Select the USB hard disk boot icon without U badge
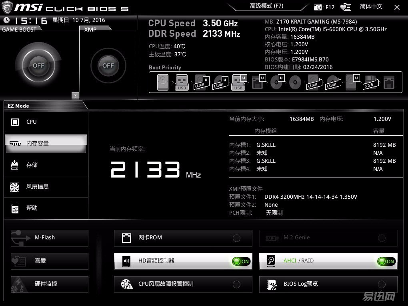Image resolution: width=408 pixels, height=306 pixels. click(x=314, y=82)
